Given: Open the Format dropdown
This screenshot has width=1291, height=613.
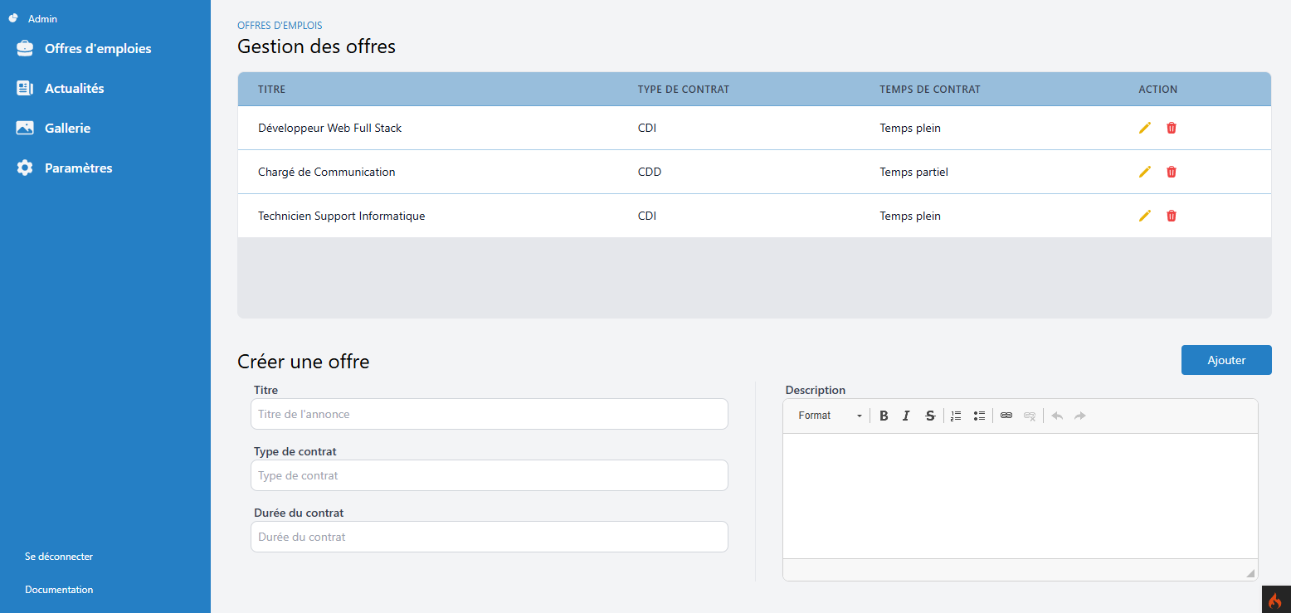Looking at the screenshot, I should coord(829,416).
